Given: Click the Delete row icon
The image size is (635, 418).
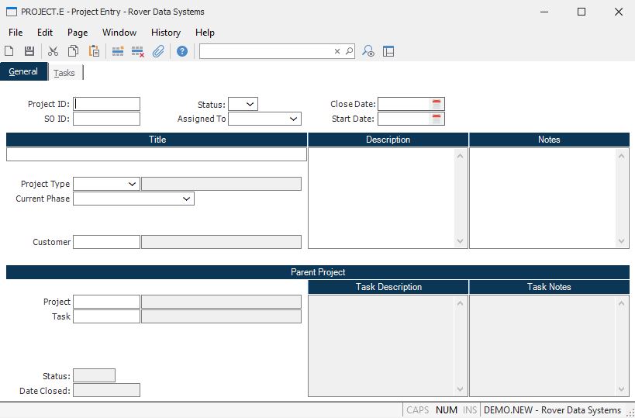Looking at the screenshot, I should tap(138, 51).
